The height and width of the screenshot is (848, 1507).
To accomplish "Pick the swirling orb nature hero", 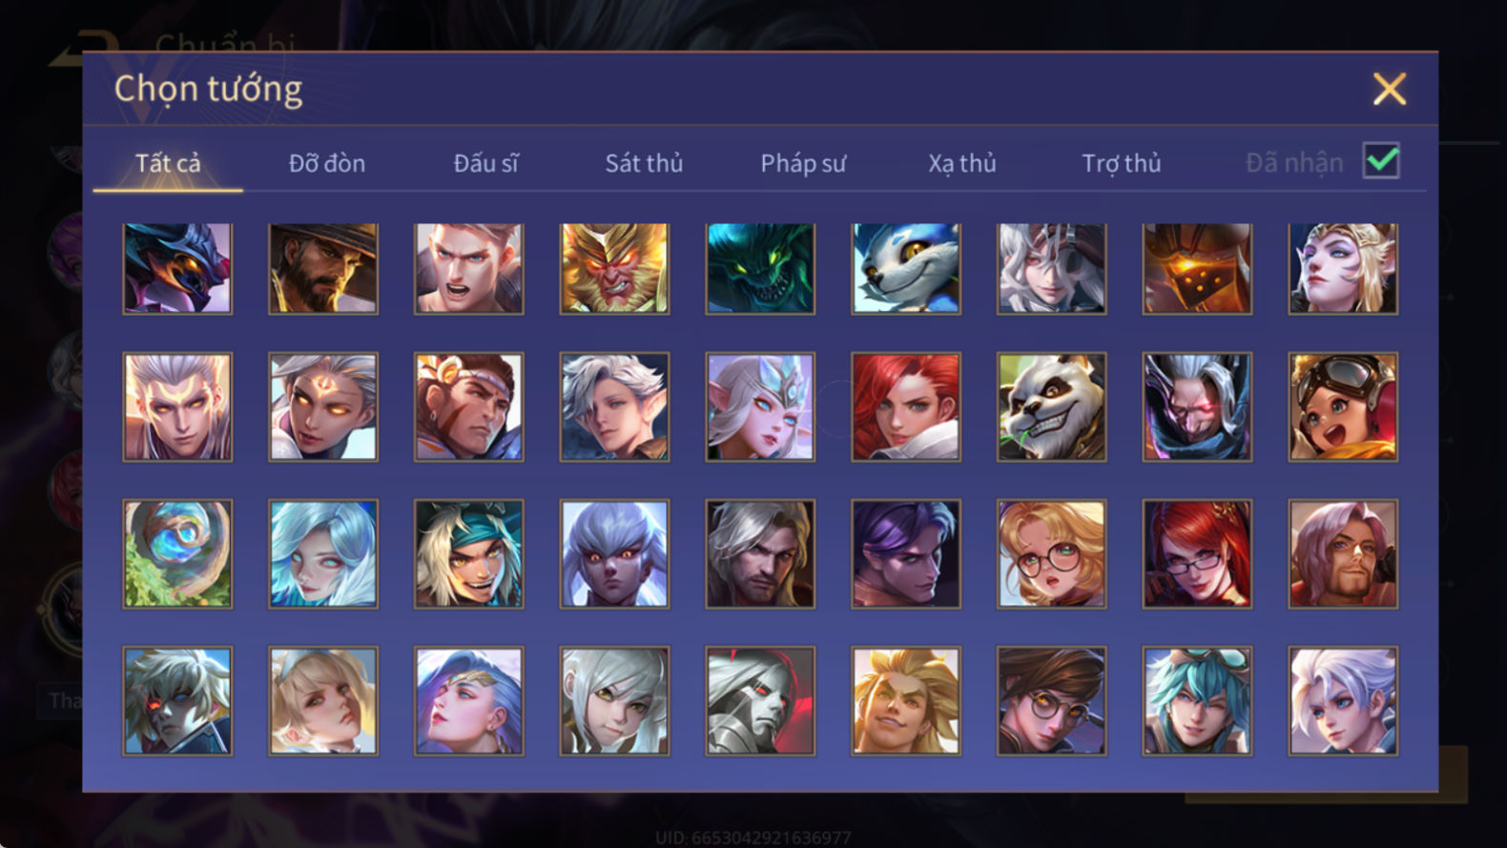I will click(x=177, y=554).
